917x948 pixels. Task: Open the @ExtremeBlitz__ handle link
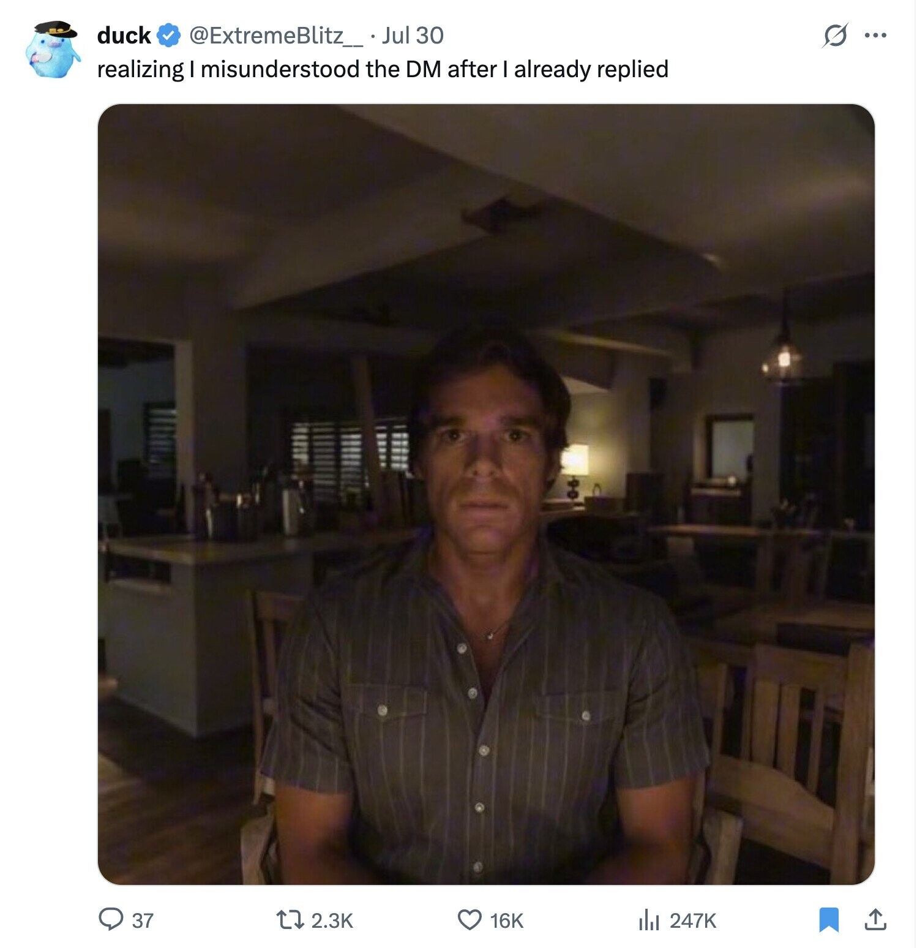point(276,36)
